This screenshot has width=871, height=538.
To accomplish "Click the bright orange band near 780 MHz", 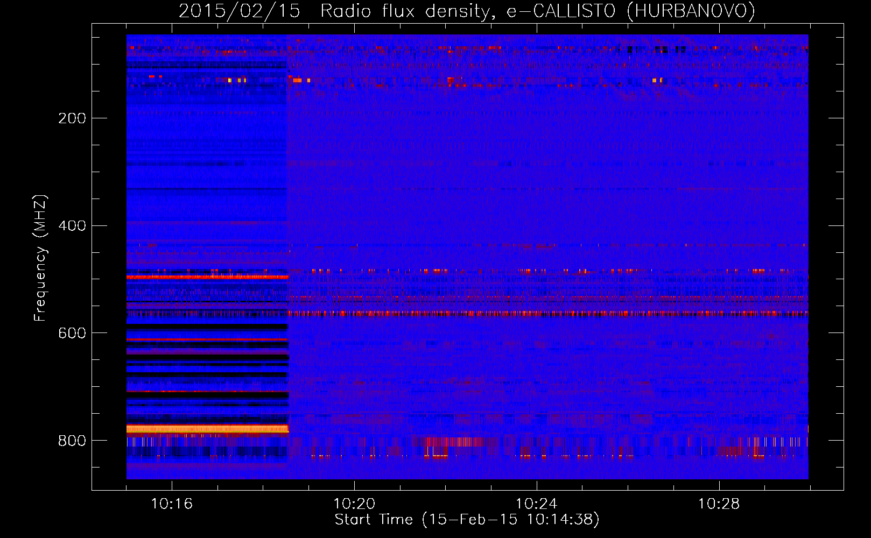I will [207, 429].
